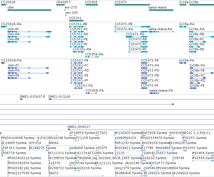The image size is (214, 177).
Task: Click the CG5958-PA protein label
Action: pos(95,91)
